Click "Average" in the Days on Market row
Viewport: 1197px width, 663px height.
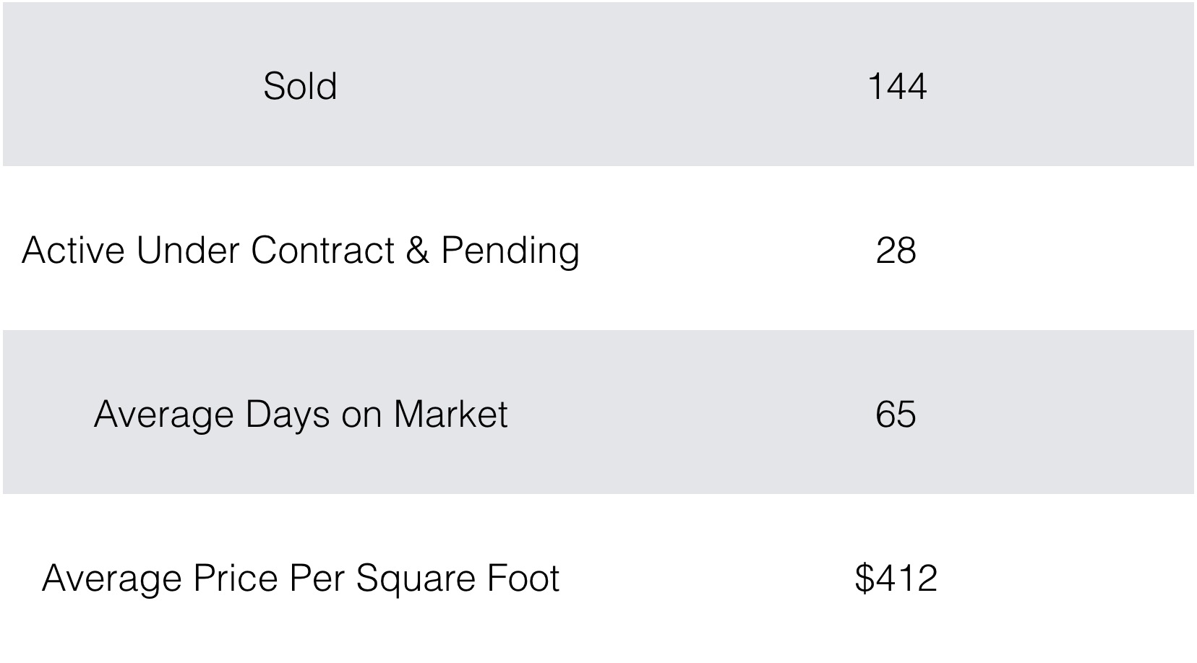(x=163, y=415)
